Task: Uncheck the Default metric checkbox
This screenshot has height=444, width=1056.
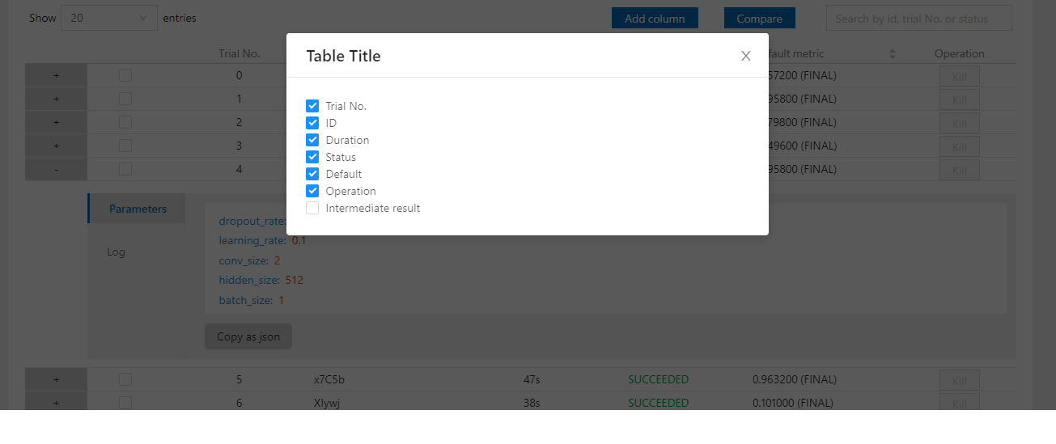Action: [x=312, y=174]
